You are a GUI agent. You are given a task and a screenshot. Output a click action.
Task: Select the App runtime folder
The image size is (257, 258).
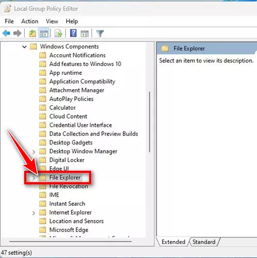(x=65, y=73)
